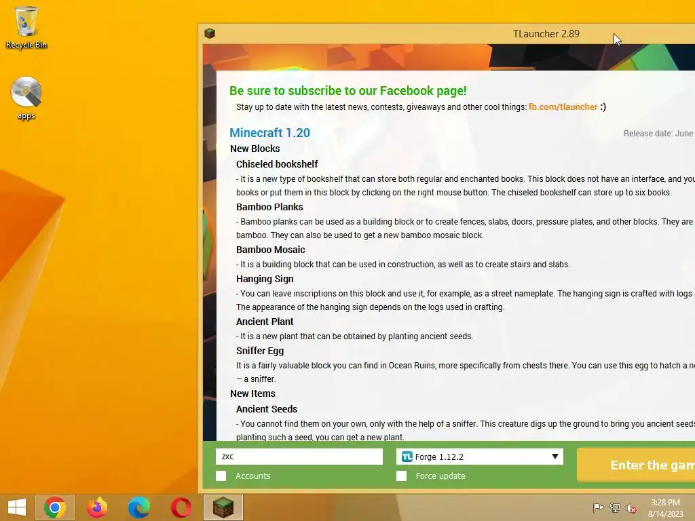Click the Minecraft 1.20 heading link

click(x=269, y=132)
